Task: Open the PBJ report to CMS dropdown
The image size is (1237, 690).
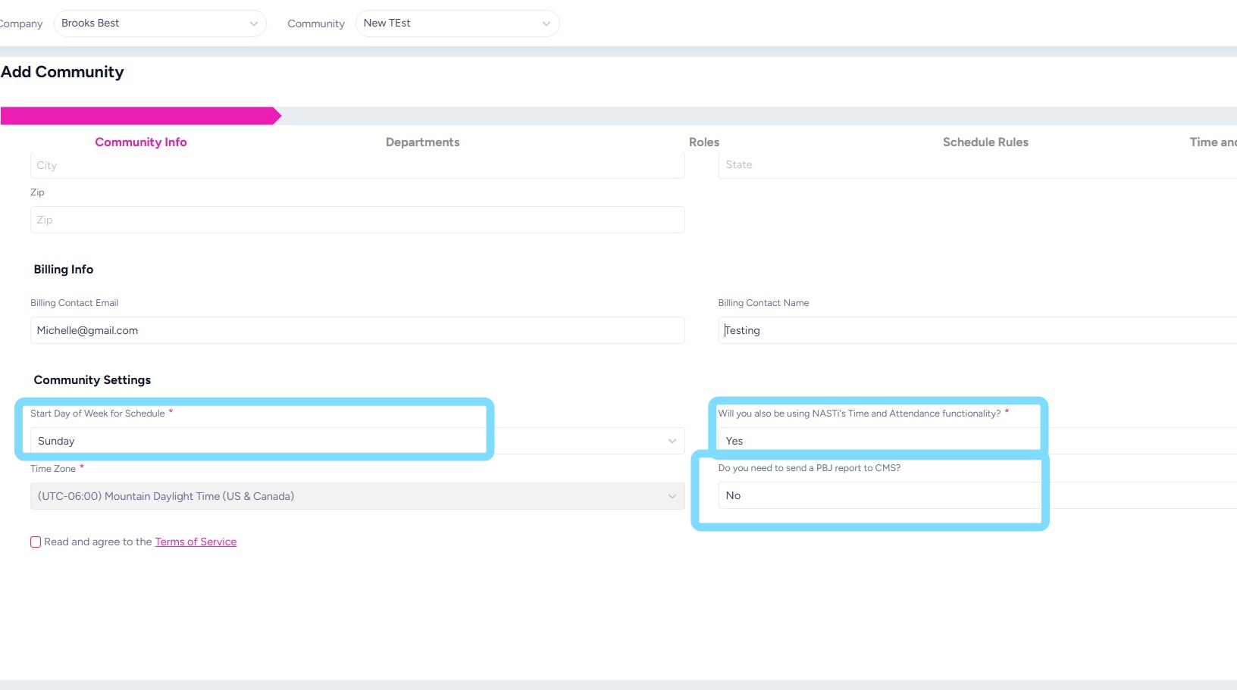Action: pos(978,495)
